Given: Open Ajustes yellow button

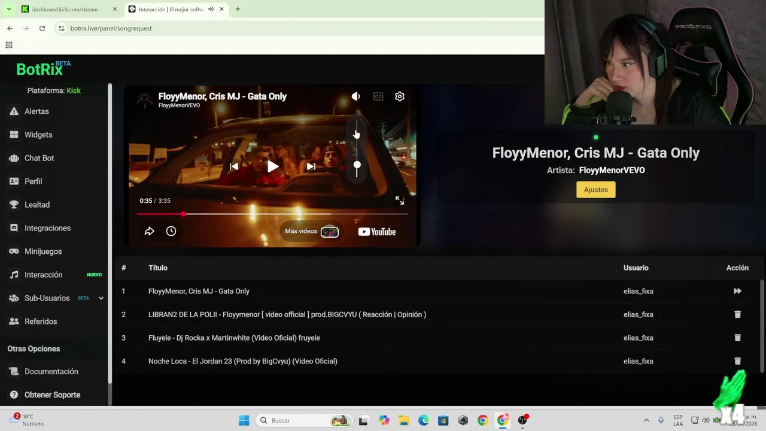Looking at the screenshot, I should [596, 190].
